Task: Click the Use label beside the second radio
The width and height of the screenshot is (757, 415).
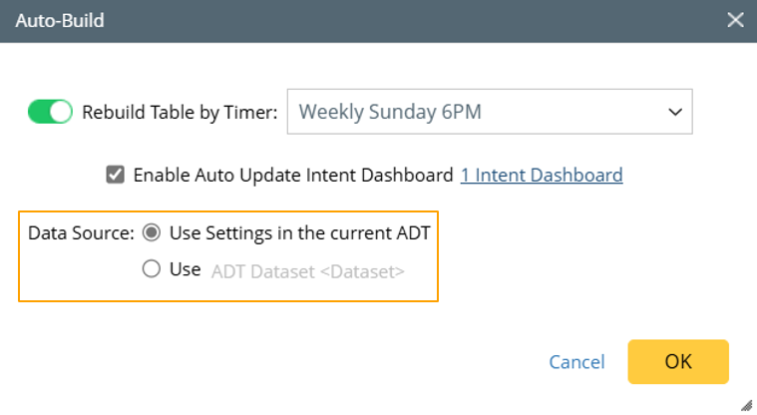Action: 185,269
